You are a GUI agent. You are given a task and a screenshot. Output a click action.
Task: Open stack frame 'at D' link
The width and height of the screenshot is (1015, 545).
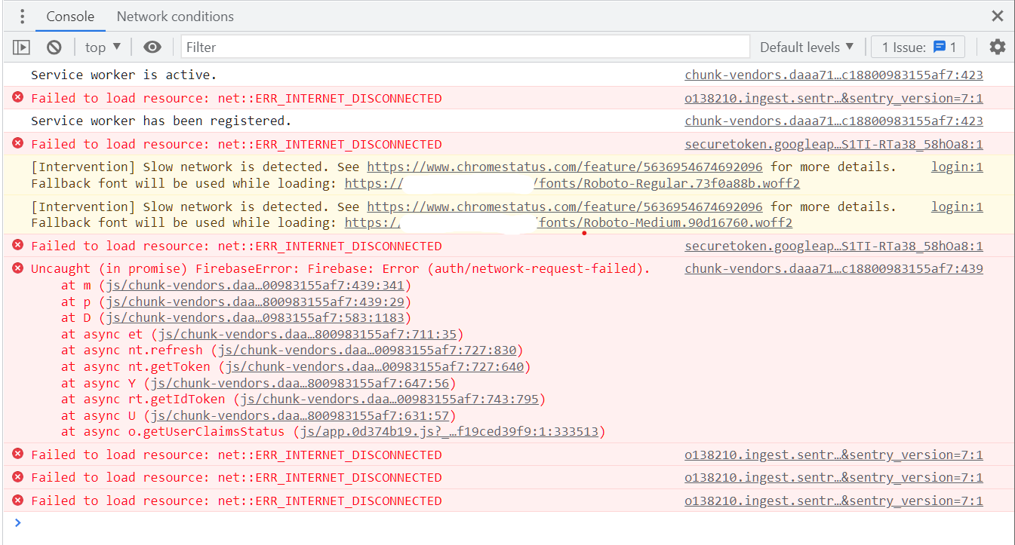coord(257,318)
